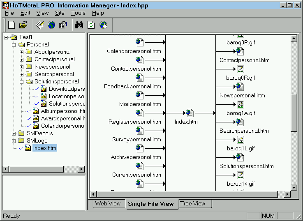
Task: Click the page icon above Solutionspersonal.htm
Action: [x=240, y=157]
